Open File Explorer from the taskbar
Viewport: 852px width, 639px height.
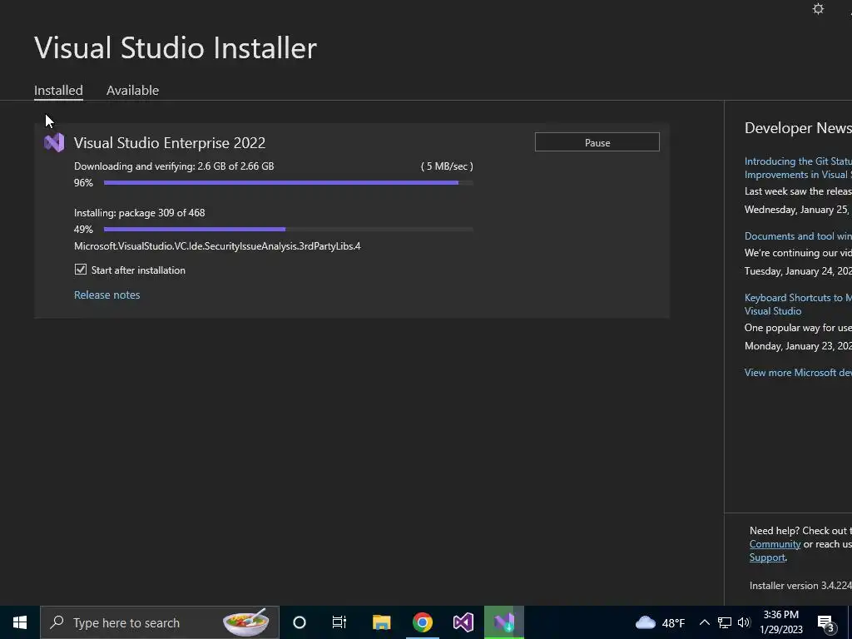[x=381, y=622]
